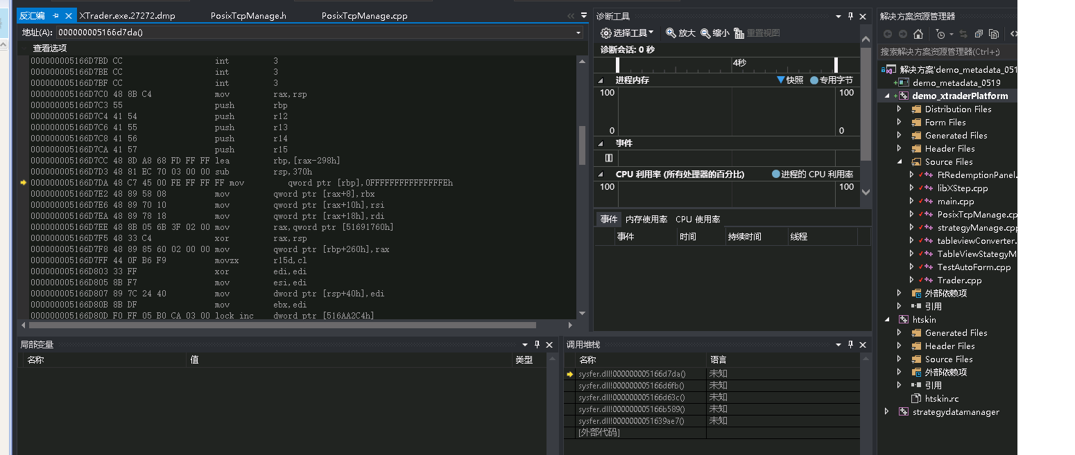Image resolution: width=1075 pixels, height=455 pixels.
Task: Collapse Source Files folder containing main.cpp
Action: [900, 161]
